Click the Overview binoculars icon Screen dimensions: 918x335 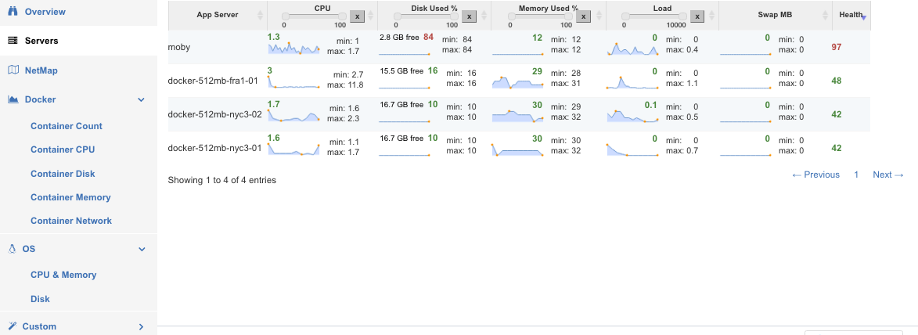pyautogui.click(x=13, y=12)
